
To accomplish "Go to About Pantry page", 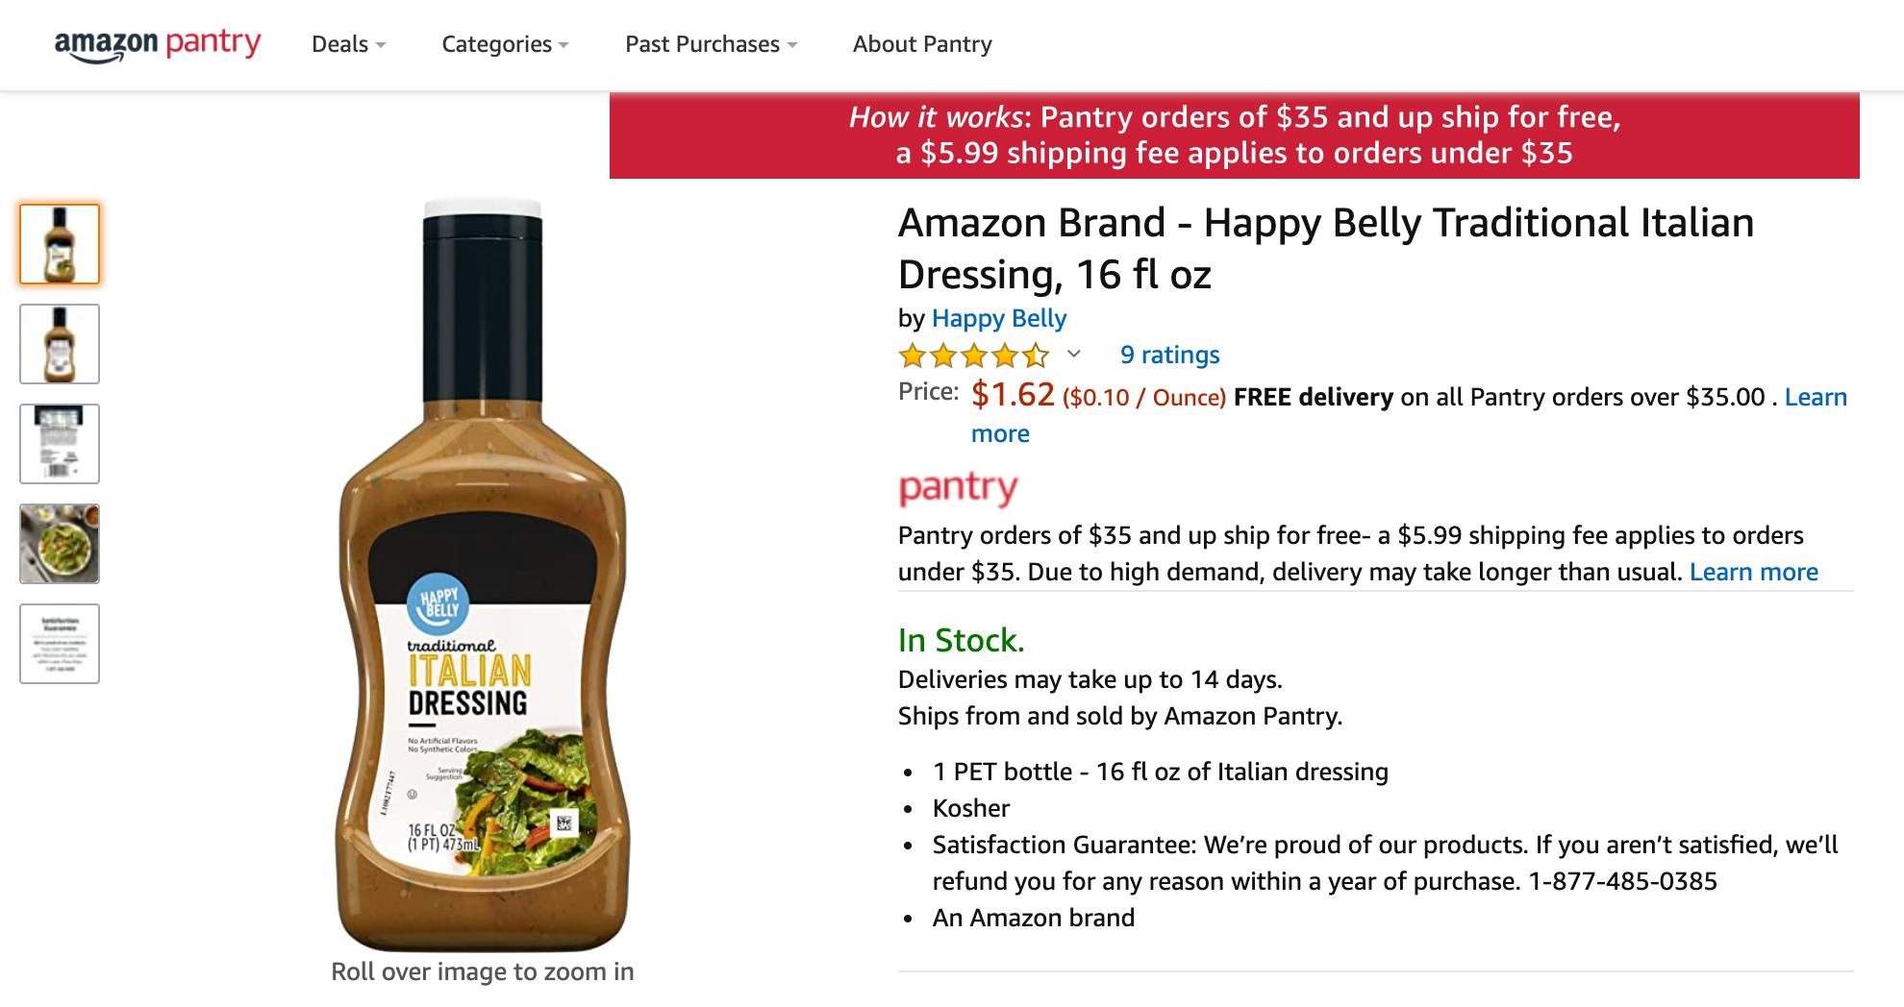I will [922, 44].
